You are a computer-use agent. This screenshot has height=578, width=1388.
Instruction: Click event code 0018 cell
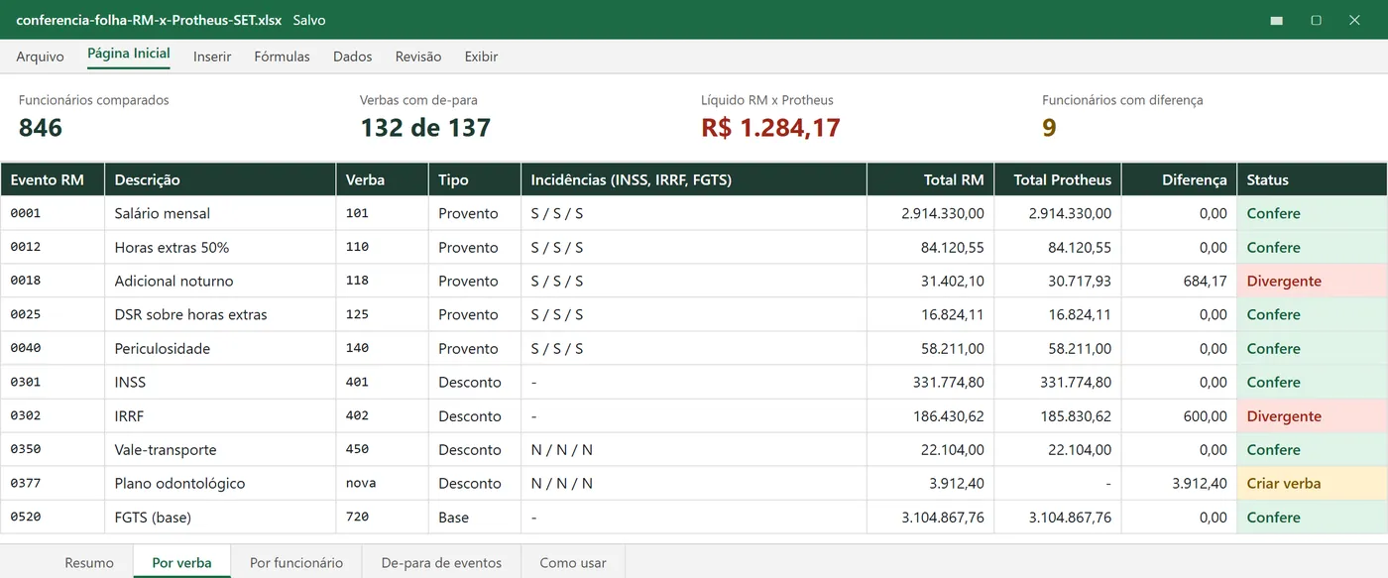tap(53, 281)
